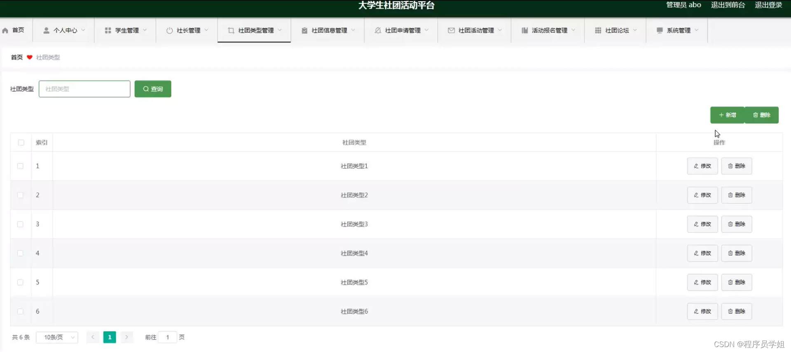Click the edit pencil icon in the 社团类型2 row

coord(696,195)
